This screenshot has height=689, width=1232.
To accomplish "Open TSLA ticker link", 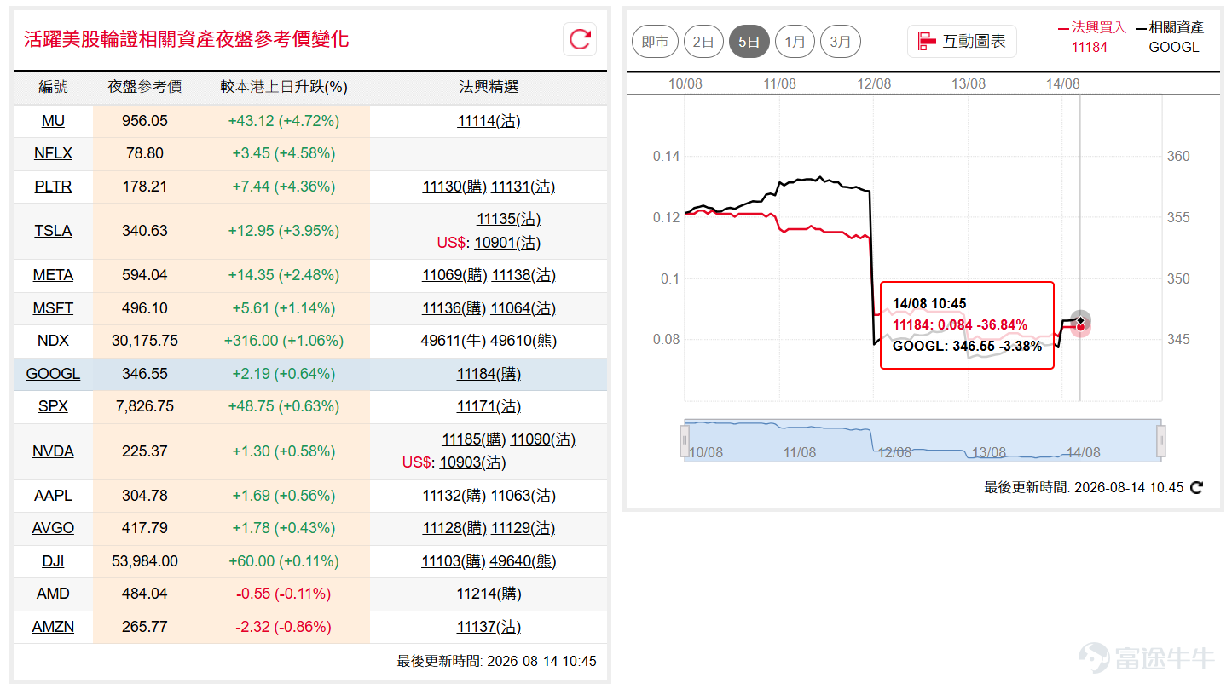I will [53, 231].
